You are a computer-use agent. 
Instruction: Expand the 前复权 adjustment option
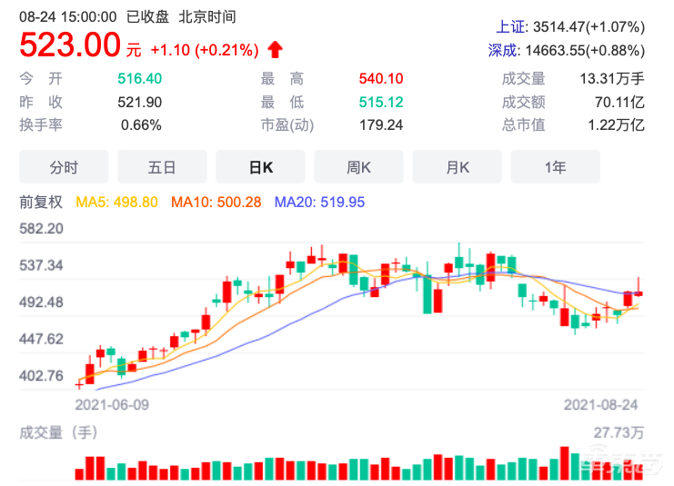41,202
